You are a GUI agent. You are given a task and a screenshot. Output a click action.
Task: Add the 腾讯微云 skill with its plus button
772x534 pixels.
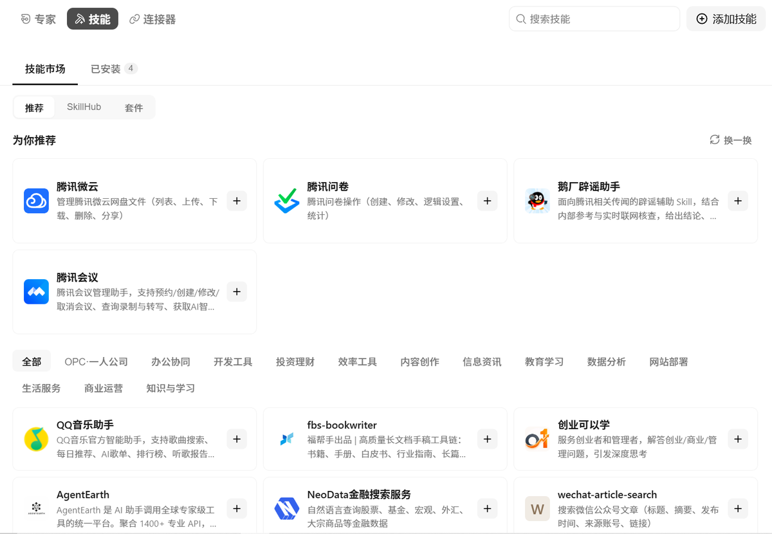(x=237, y=201)
